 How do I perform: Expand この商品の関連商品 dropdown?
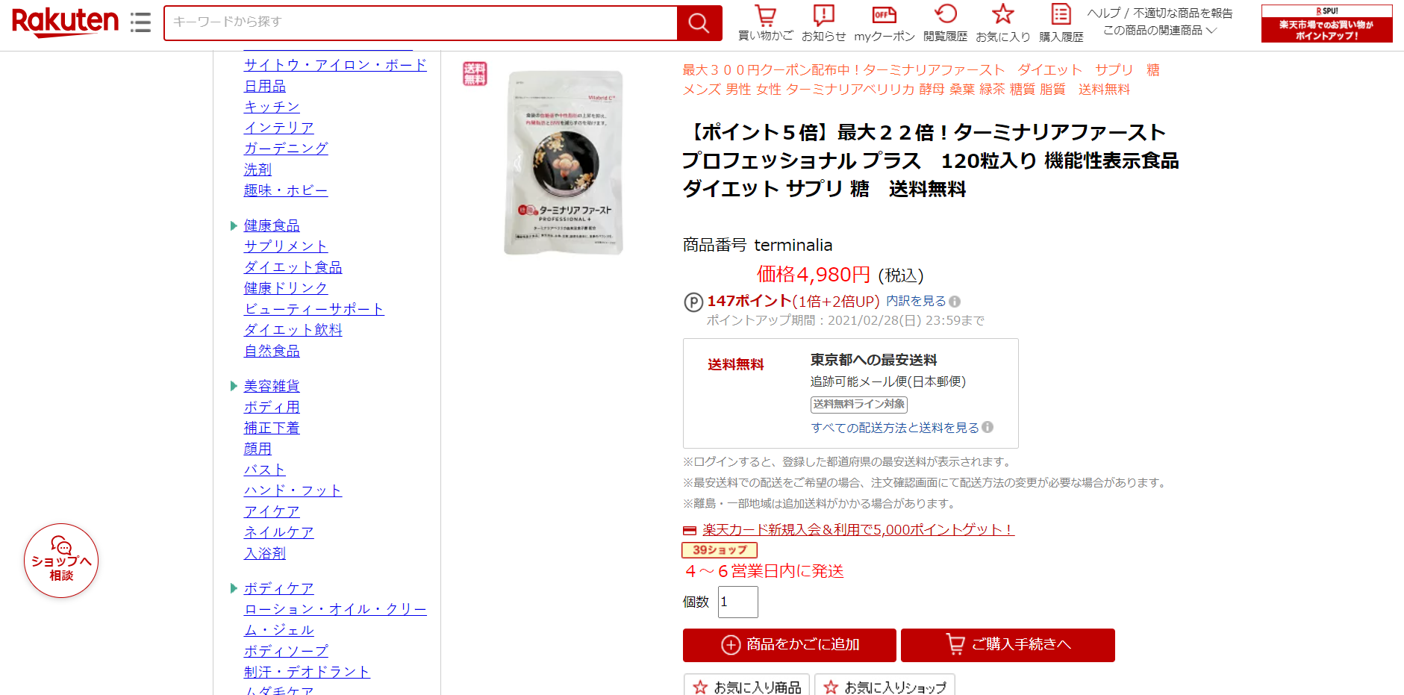click(1160, 31)
